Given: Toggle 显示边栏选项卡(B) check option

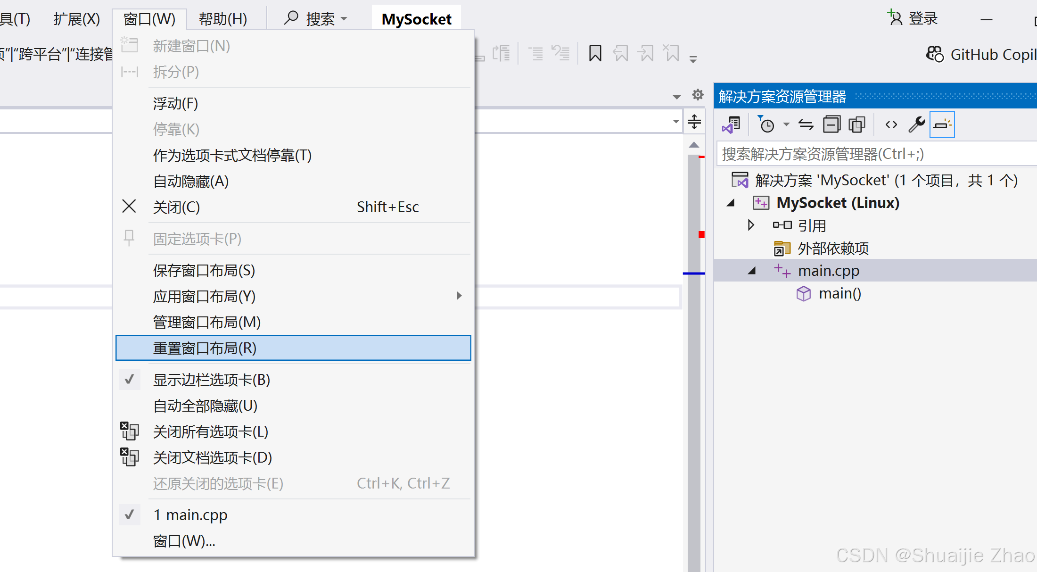Looking at the screenshot, I should pyautogui.click(x=211, y=380).
